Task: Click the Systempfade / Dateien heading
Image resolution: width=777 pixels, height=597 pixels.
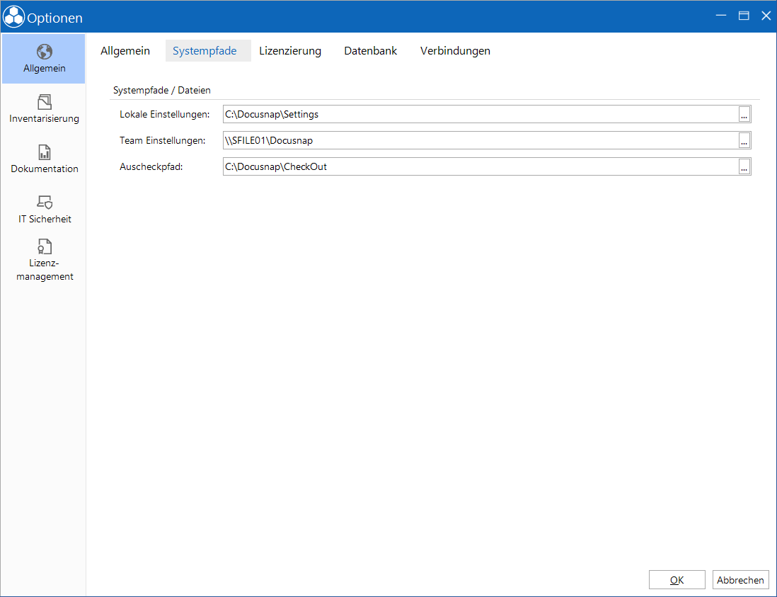Action: (x=161, y=90)
